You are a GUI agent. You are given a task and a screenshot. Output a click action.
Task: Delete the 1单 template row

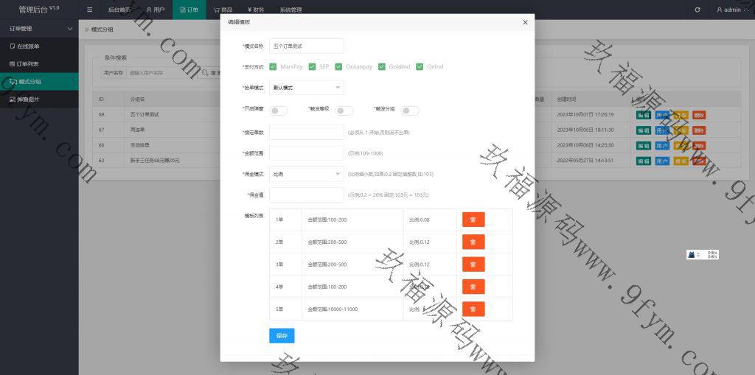pyautogui.click(x=473, y=220)
